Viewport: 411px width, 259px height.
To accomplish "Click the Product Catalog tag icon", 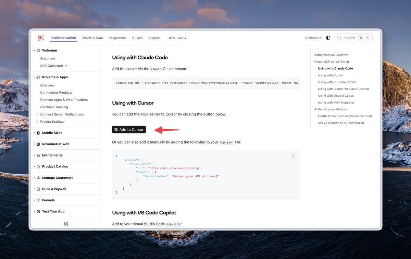I will 38,167.
